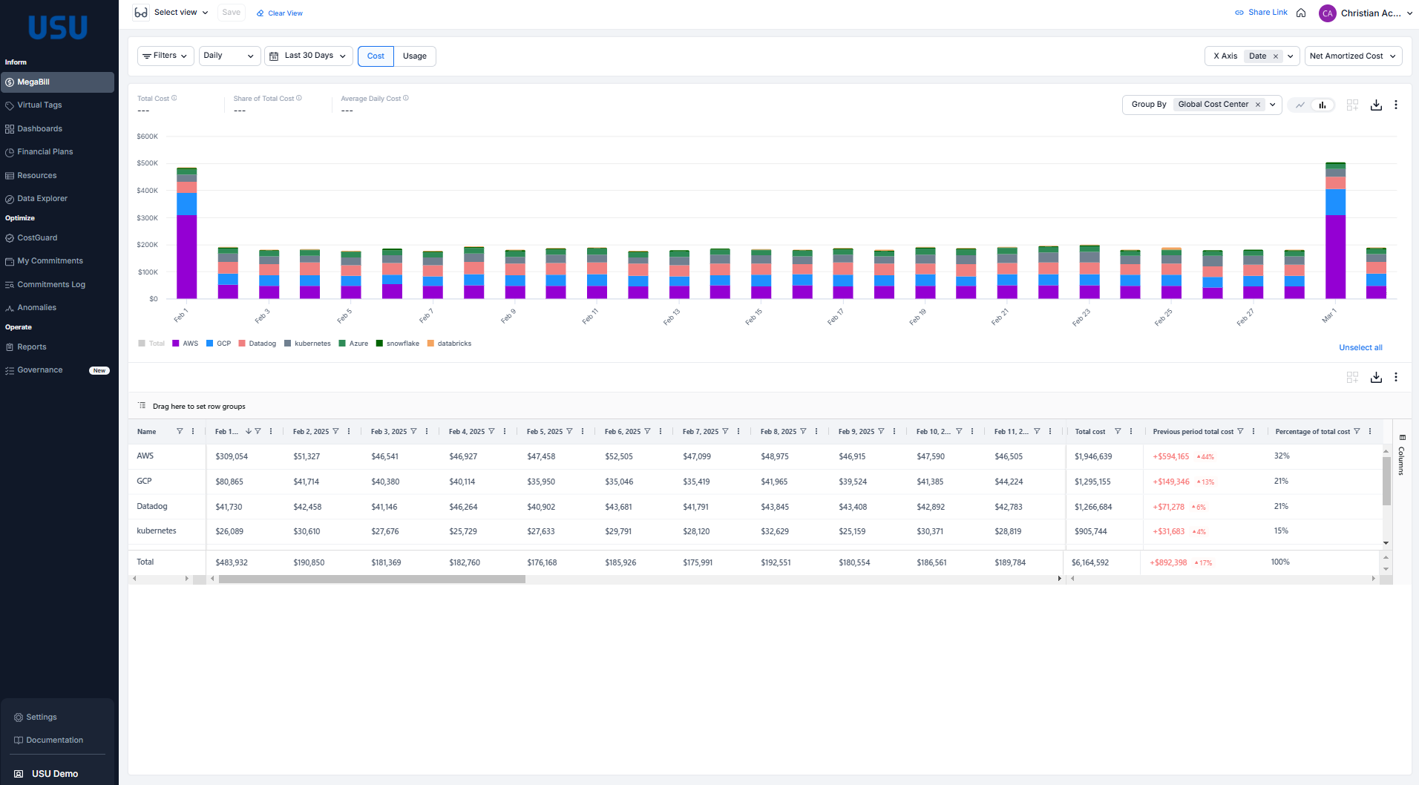The height and width of the screenshot is (785, 1419).
Task: Filter the Name column
Action: (180, 432)
